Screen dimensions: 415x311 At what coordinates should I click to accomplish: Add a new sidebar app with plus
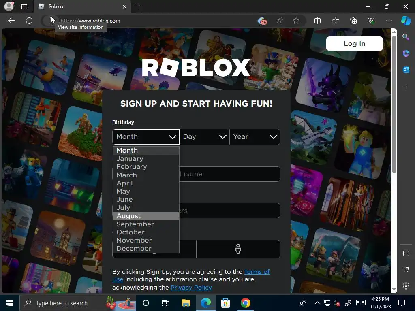(406, 87)
